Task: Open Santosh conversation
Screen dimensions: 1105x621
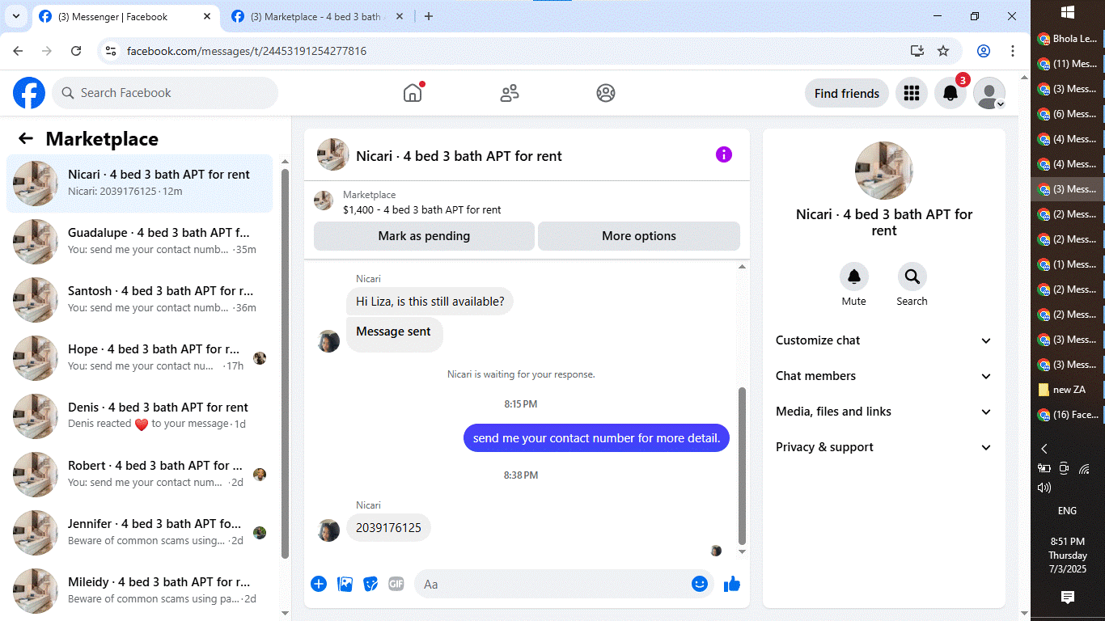Action: [x=140, y=299]
